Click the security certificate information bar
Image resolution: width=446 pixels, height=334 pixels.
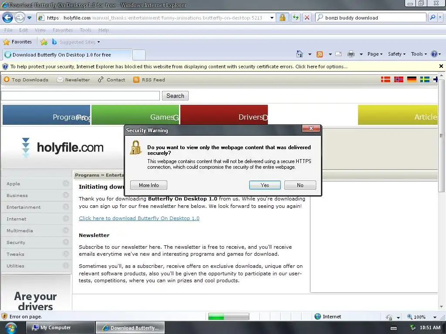click(179, 67)
